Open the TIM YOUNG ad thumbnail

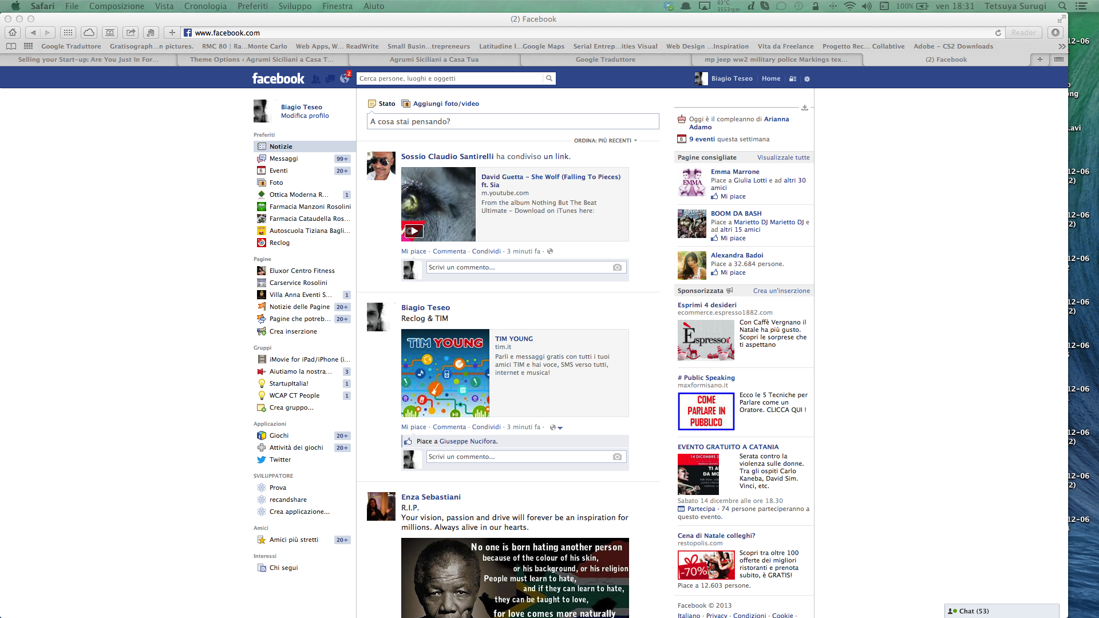[445, 373]
